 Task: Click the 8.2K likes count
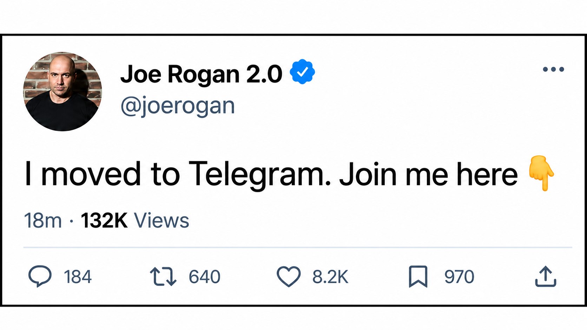(x=330, y=277)
